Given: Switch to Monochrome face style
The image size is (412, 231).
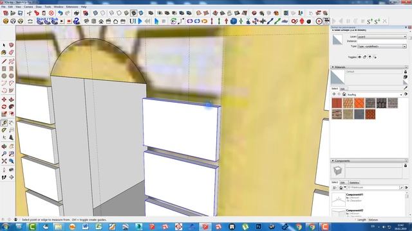Looking at the screenshot, I should [141, 13].
